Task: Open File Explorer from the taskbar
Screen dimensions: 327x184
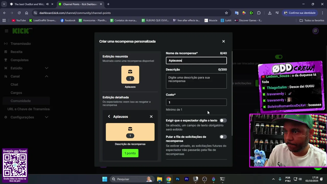Action: [x=160, y=179]
